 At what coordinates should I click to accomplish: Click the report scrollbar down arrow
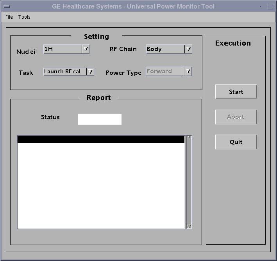(x=189, y=226)
